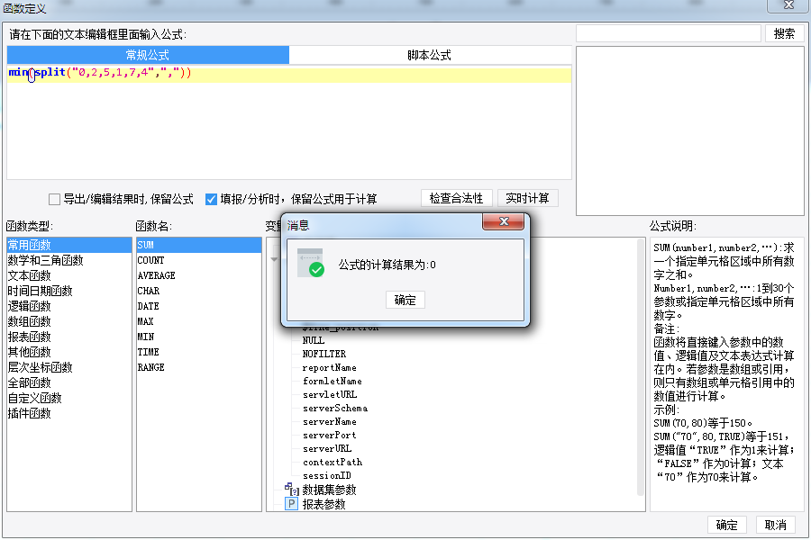Click the variable list vertical scrollbar
The width and height of the screenshot is (811, 540).
[x=641, y=367]
